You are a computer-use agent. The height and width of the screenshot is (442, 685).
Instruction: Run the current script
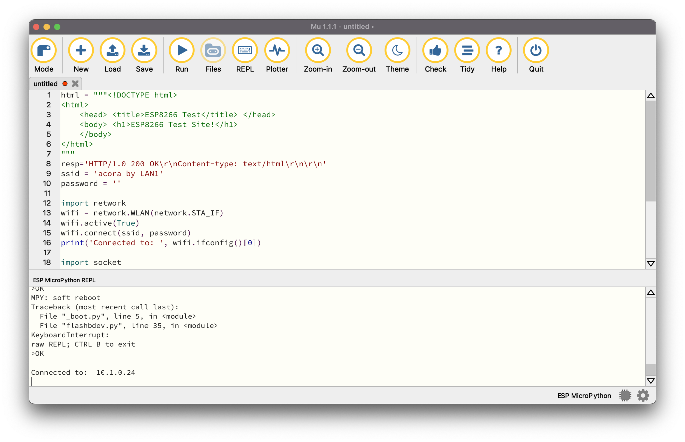point(181,50)
